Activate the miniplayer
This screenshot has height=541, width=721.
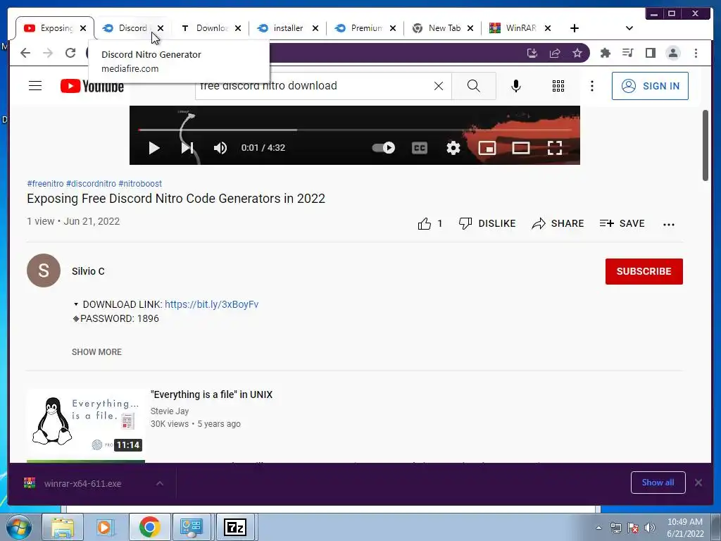(x=487, y=148)
